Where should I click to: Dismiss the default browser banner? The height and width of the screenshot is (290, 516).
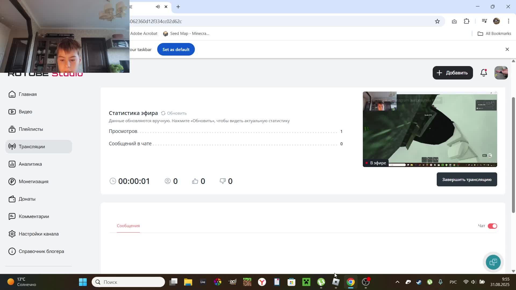[x=507, y=49]
